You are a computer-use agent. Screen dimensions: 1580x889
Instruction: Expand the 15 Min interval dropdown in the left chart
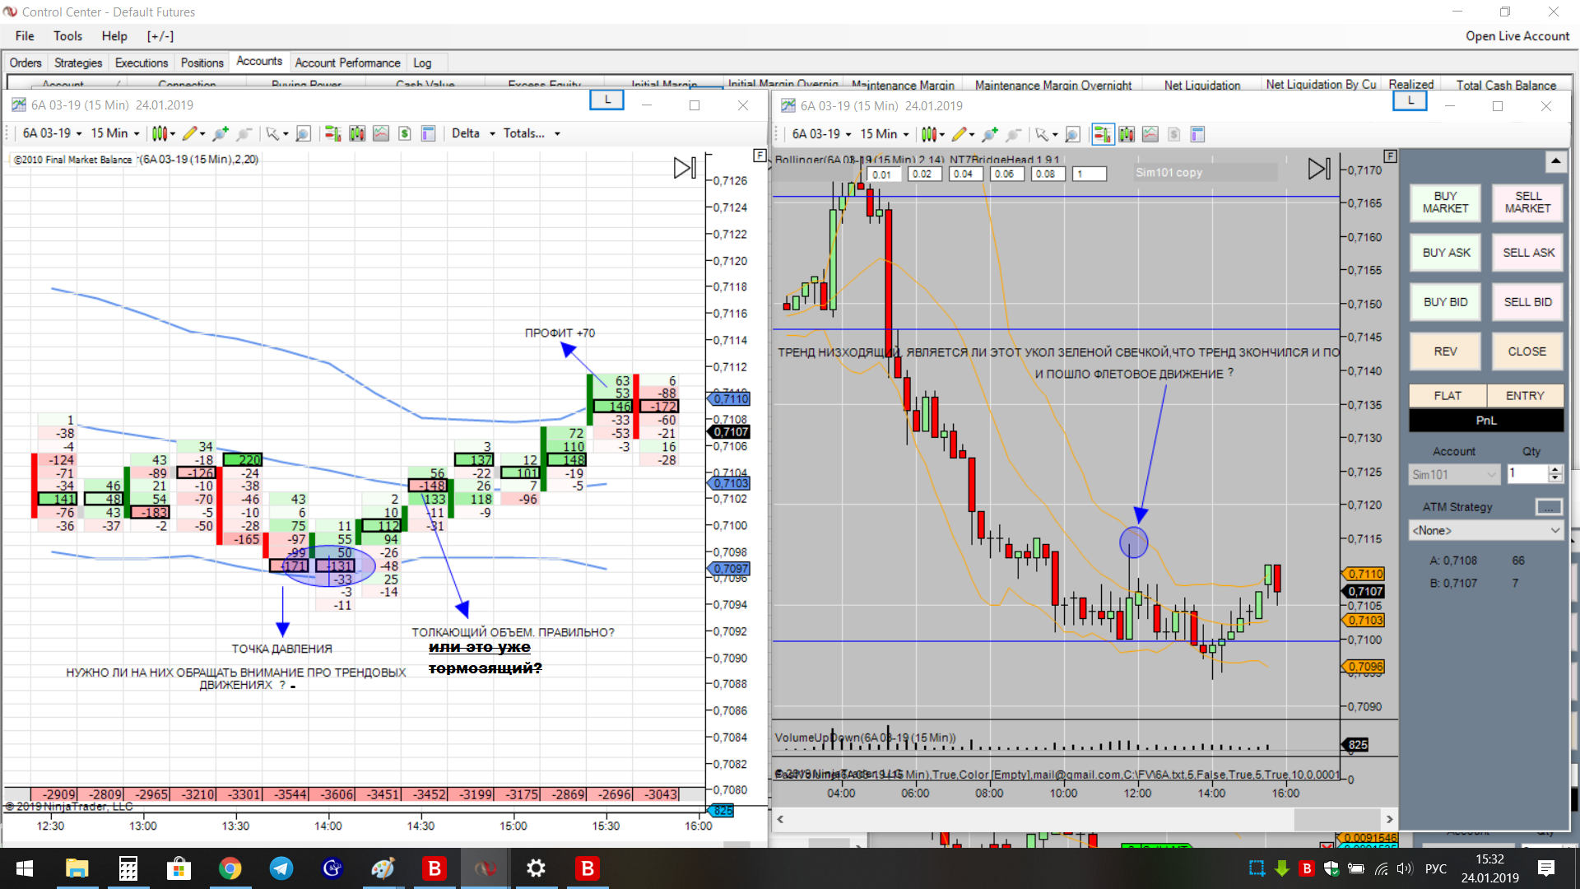tap(115, 133)
